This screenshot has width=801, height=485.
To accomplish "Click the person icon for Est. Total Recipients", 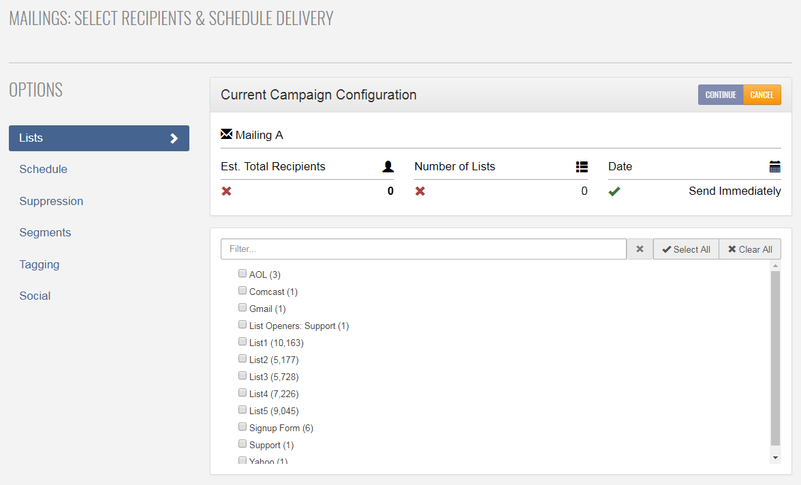I will tap(388, 166).
